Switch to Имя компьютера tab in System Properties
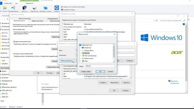 [25, 19]
